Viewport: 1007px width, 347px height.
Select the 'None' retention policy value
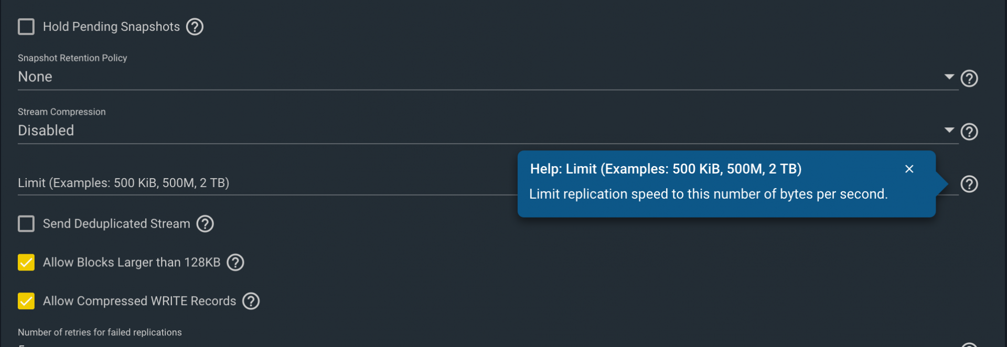pyautogui.click(x=35, y=77)
